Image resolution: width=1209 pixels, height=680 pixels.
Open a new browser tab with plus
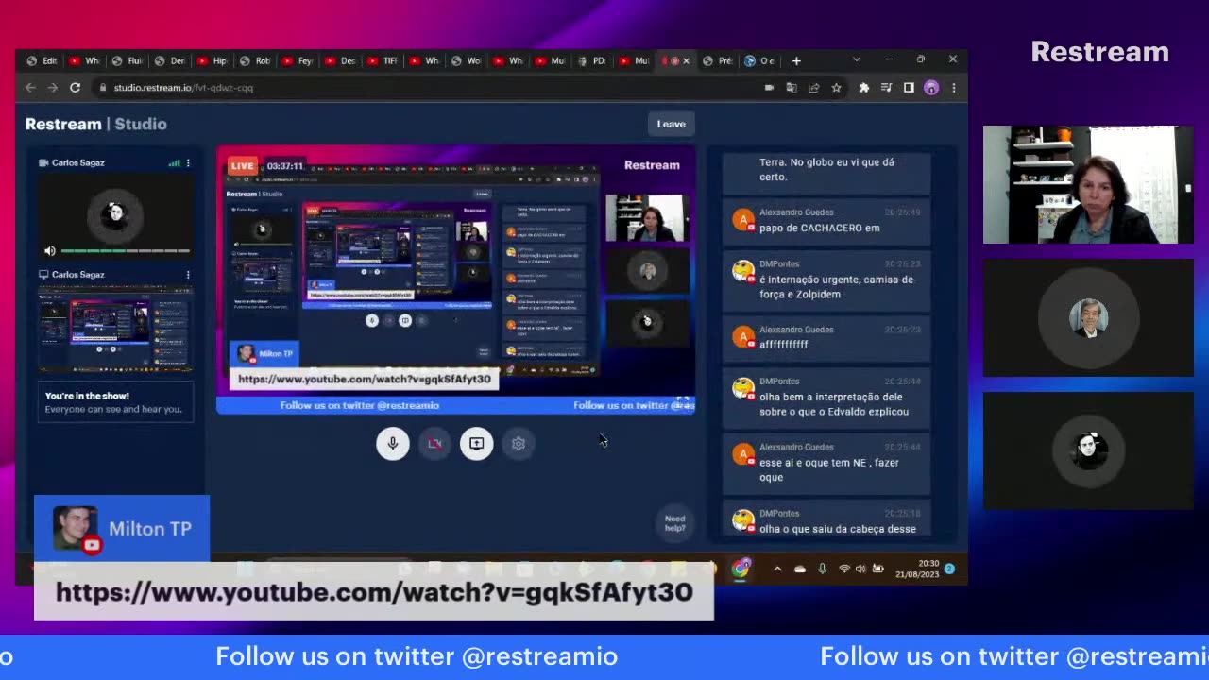(x=796, y=61)
